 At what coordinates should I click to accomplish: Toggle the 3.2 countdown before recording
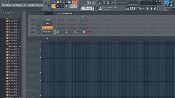click(x=65, y=2)
